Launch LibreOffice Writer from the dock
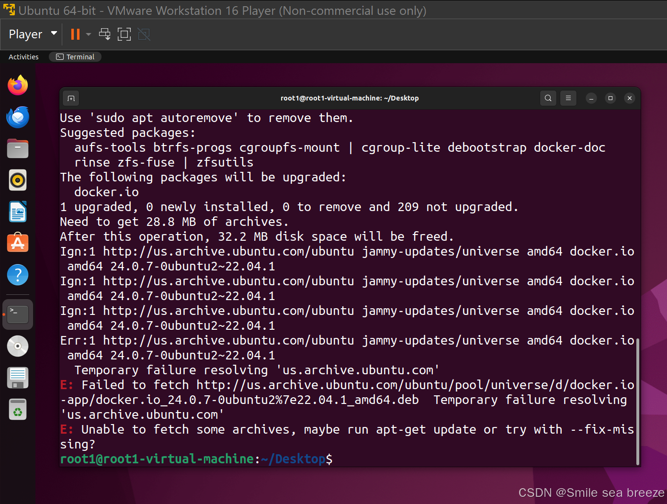 click(x=18, y=212)
